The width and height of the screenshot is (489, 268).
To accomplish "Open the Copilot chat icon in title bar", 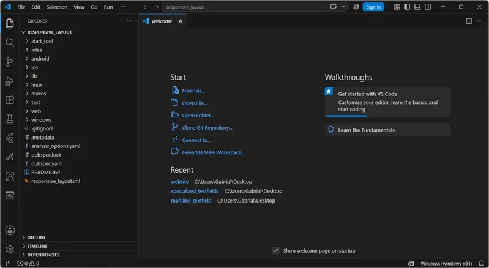I will click(x=334, y=7).
